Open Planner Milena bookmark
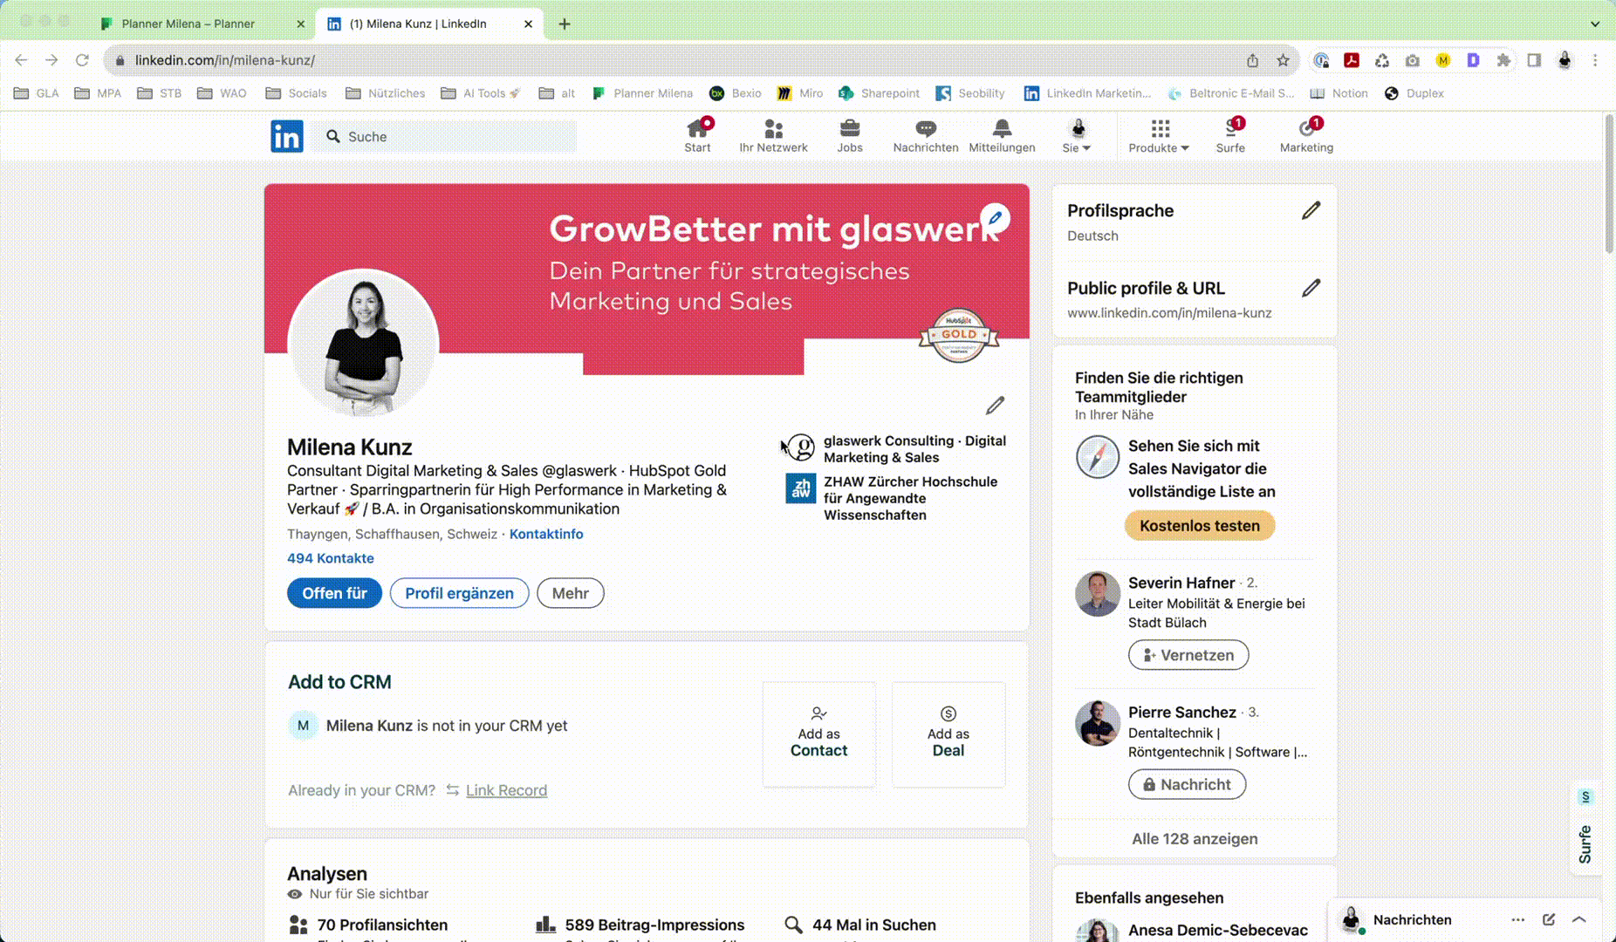 pos(642,93)
